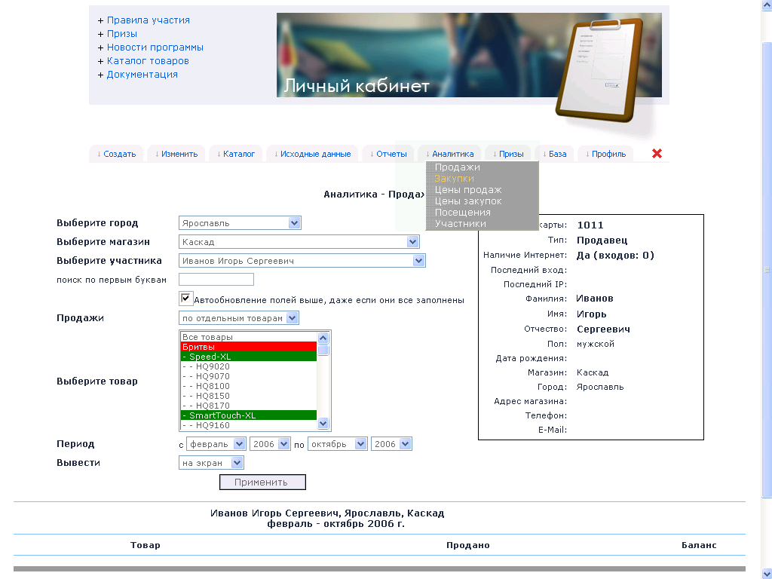
Task: Choose Цены продаж menu entry
Action: (x=467, y=189)
